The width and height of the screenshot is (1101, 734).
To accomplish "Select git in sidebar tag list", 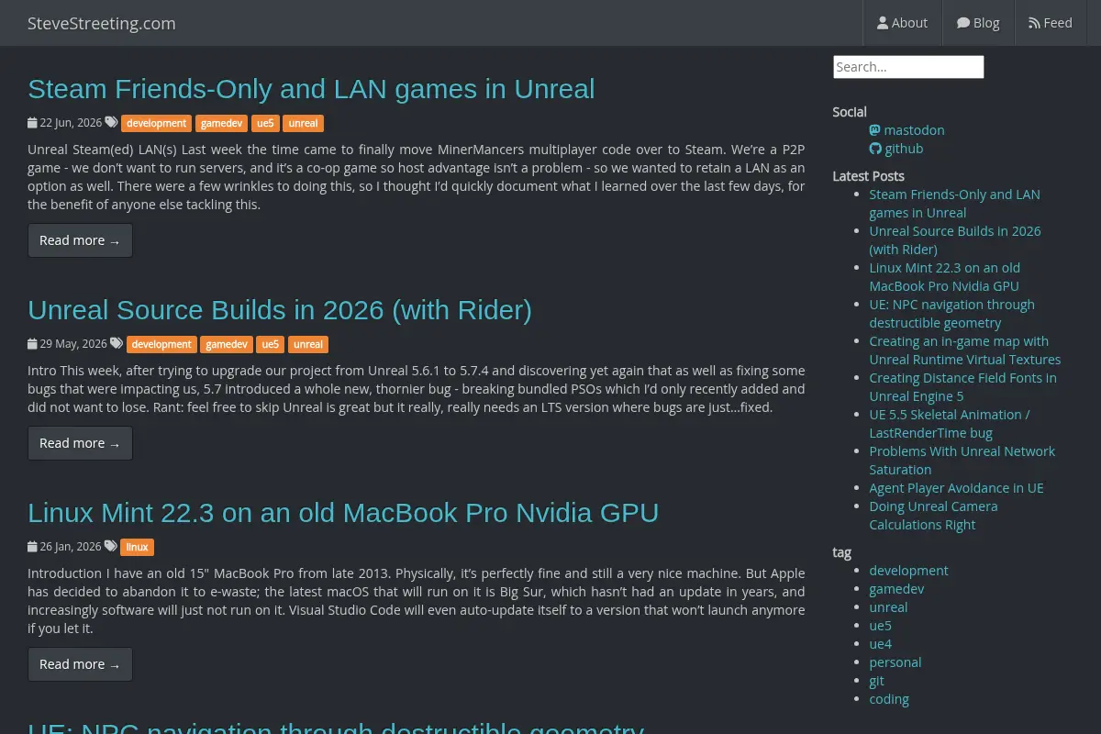I will (877, 681).
